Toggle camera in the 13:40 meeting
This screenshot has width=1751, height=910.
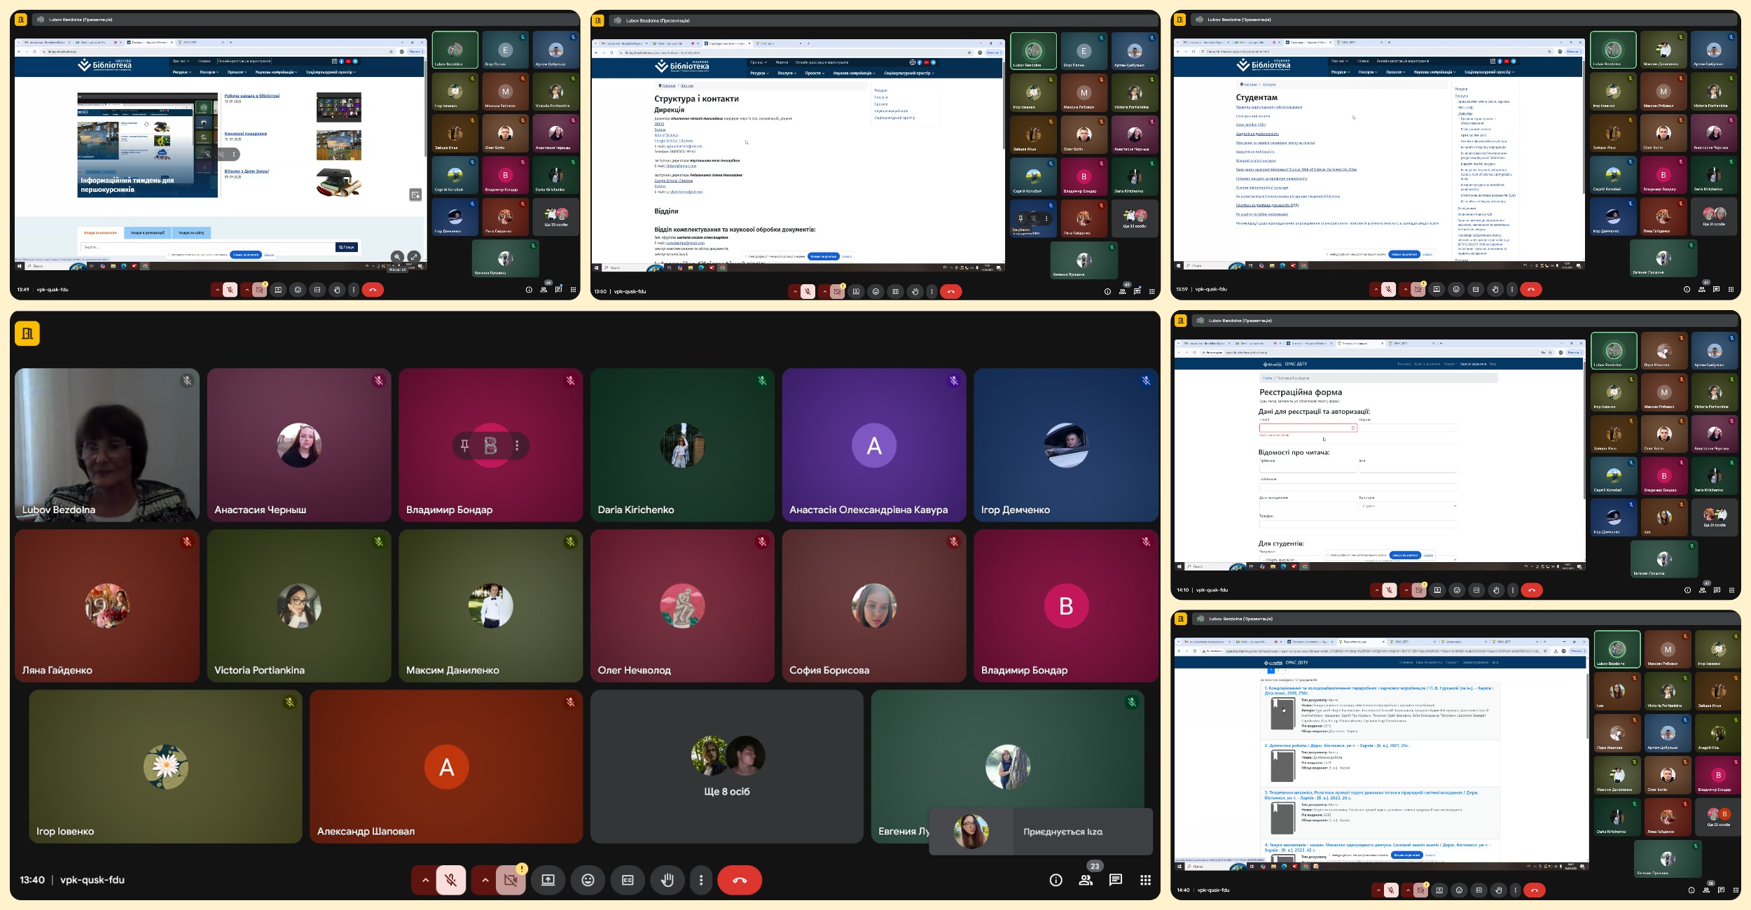pos(511,880)
